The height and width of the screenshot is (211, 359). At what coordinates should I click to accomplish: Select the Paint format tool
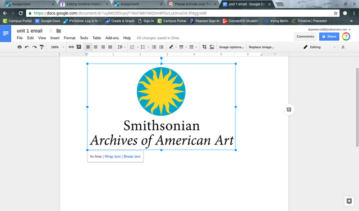[x=42, y=47]
